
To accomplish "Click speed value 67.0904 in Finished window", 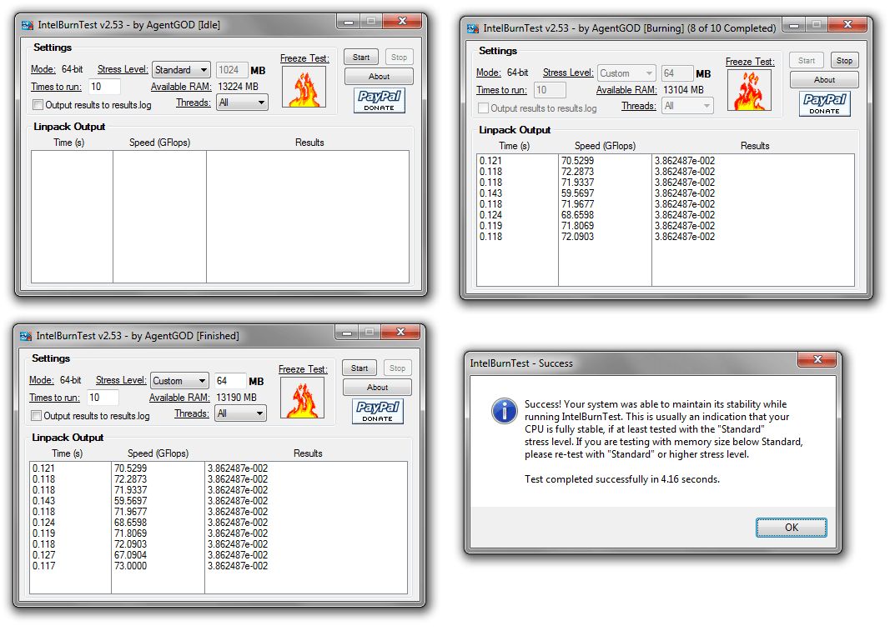I will 130,555.
